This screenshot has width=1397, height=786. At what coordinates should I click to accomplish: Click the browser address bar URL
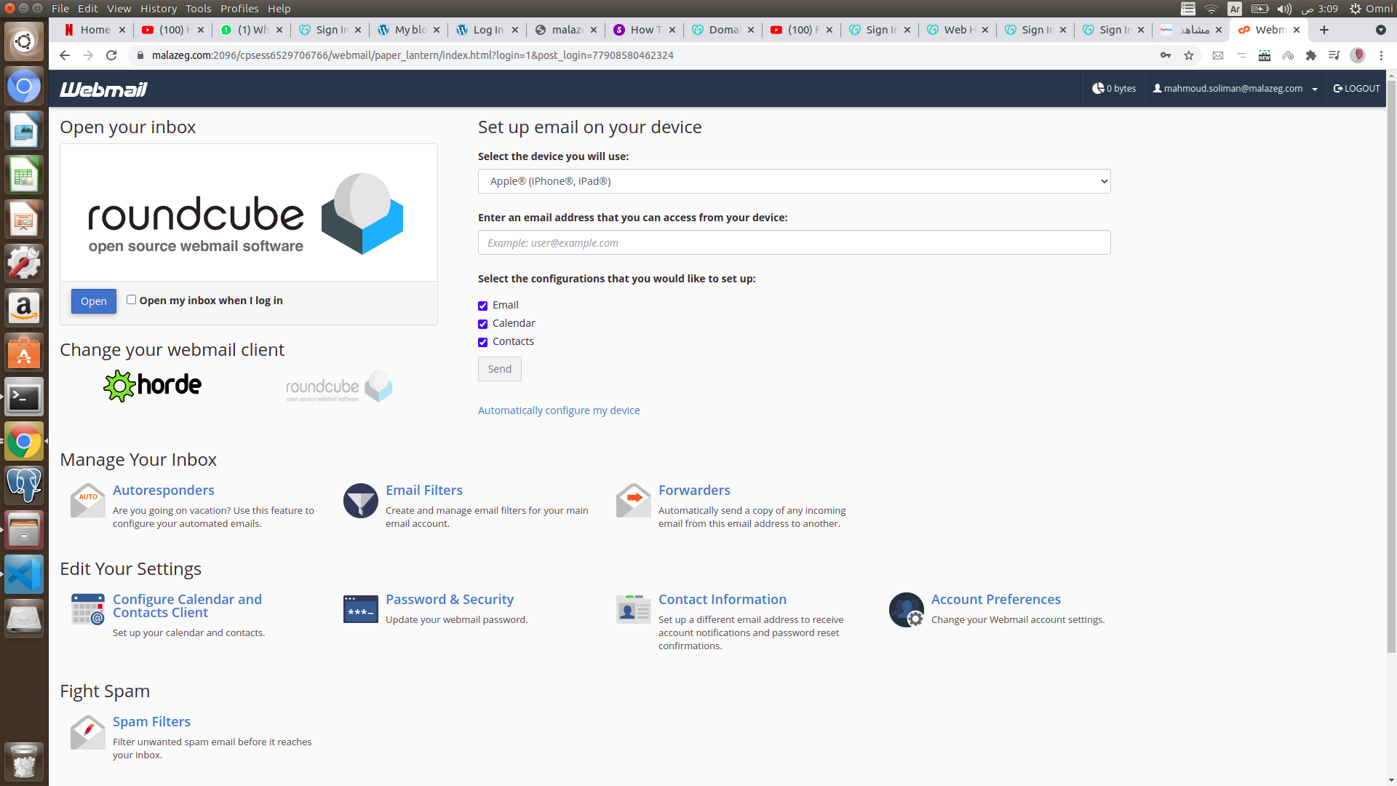pos(413,55)
